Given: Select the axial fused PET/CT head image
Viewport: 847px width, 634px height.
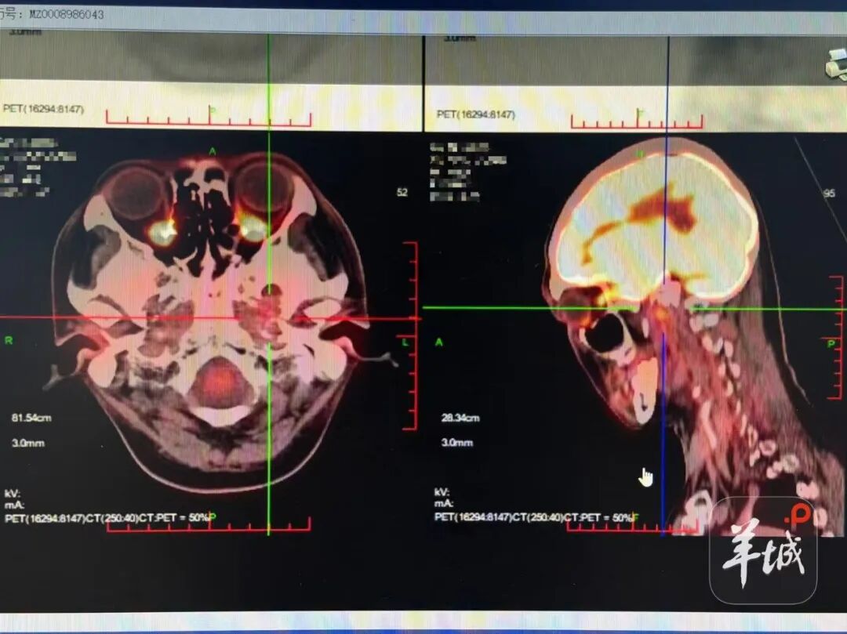Looking at the screenshot, I should click(x=212, y=313).
